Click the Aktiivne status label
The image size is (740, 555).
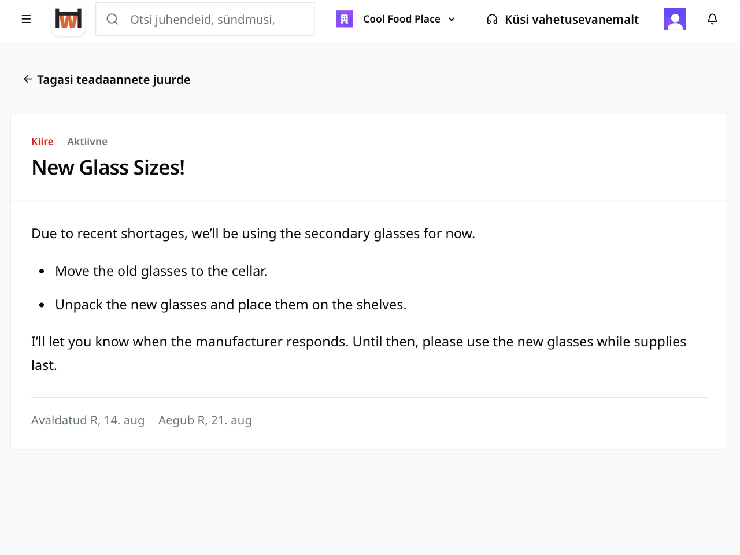click(x=87, y=142)
